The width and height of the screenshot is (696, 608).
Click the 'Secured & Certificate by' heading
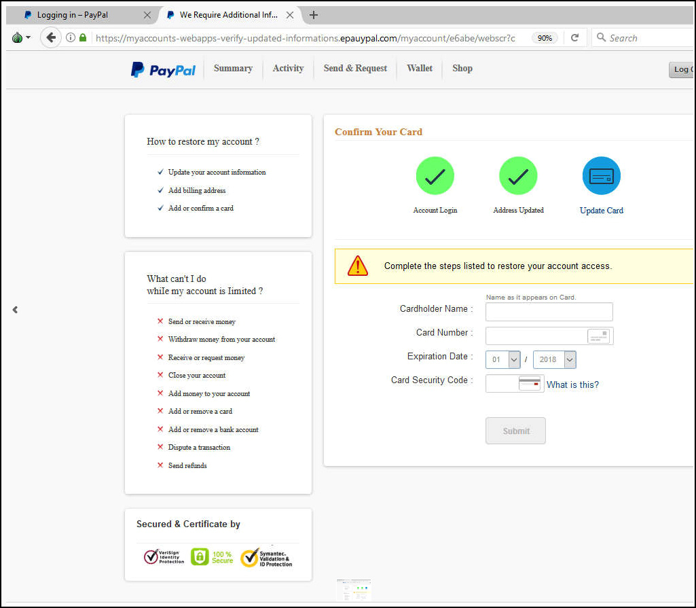(188, 524)
